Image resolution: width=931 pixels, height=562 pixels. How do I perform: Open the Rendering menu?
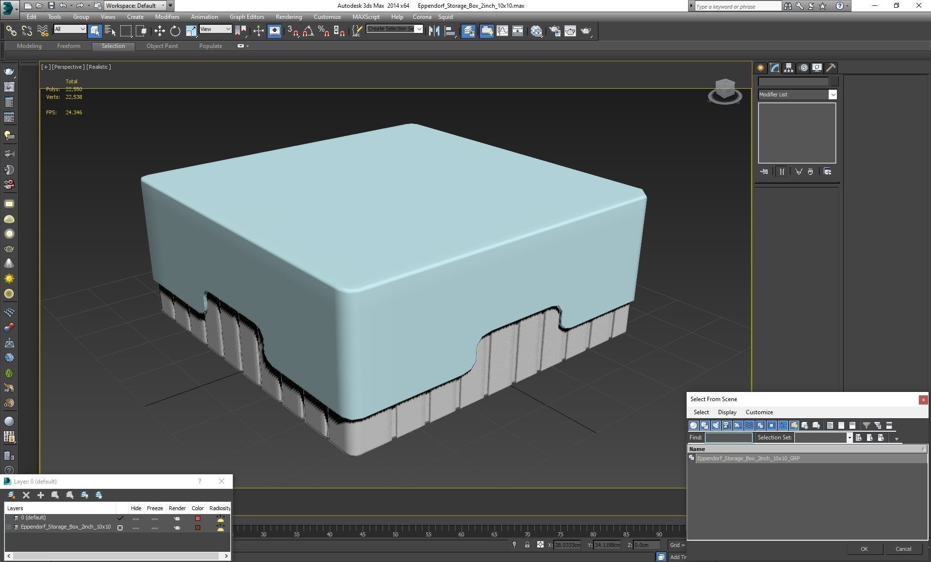[x=289, y=16]
